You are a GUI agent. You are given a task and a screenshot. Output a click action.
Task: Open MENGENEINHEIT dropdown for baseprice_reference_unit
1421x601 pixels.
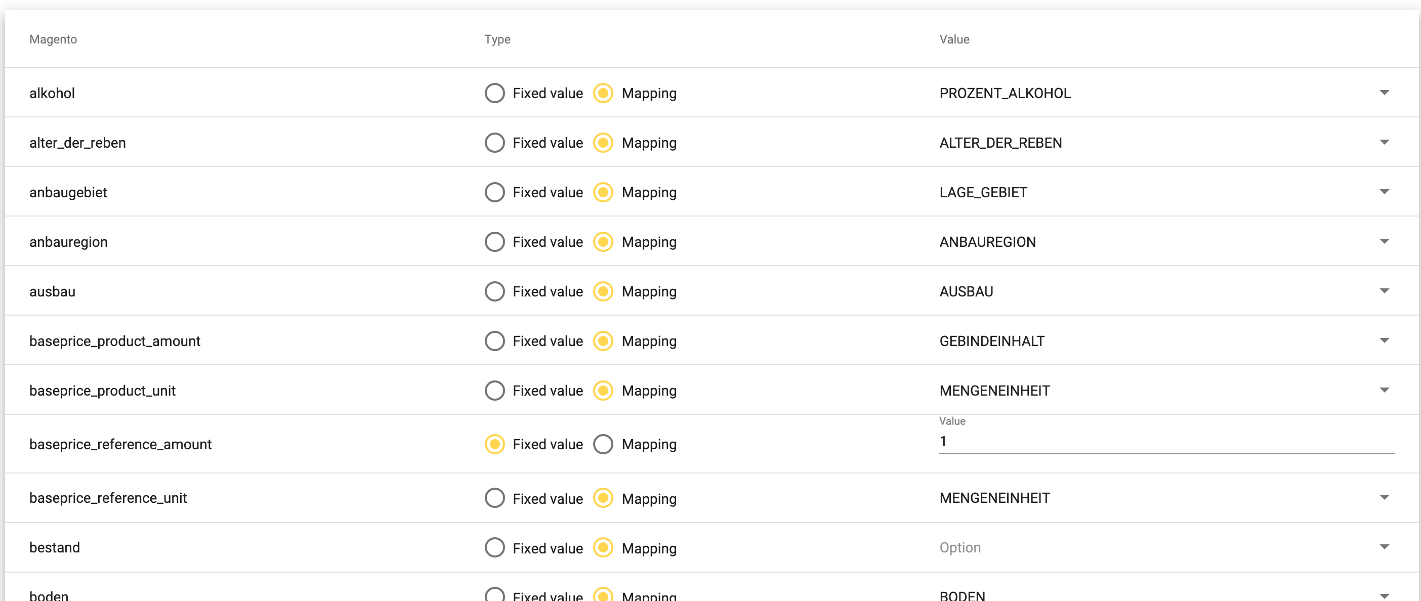point(1166,498)
